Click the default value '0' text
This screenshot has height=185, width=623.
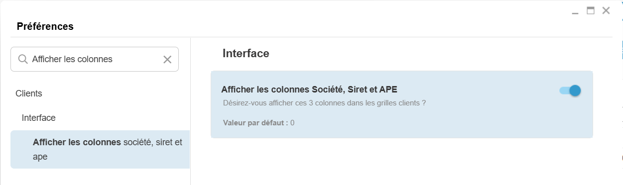click(292, 122)
